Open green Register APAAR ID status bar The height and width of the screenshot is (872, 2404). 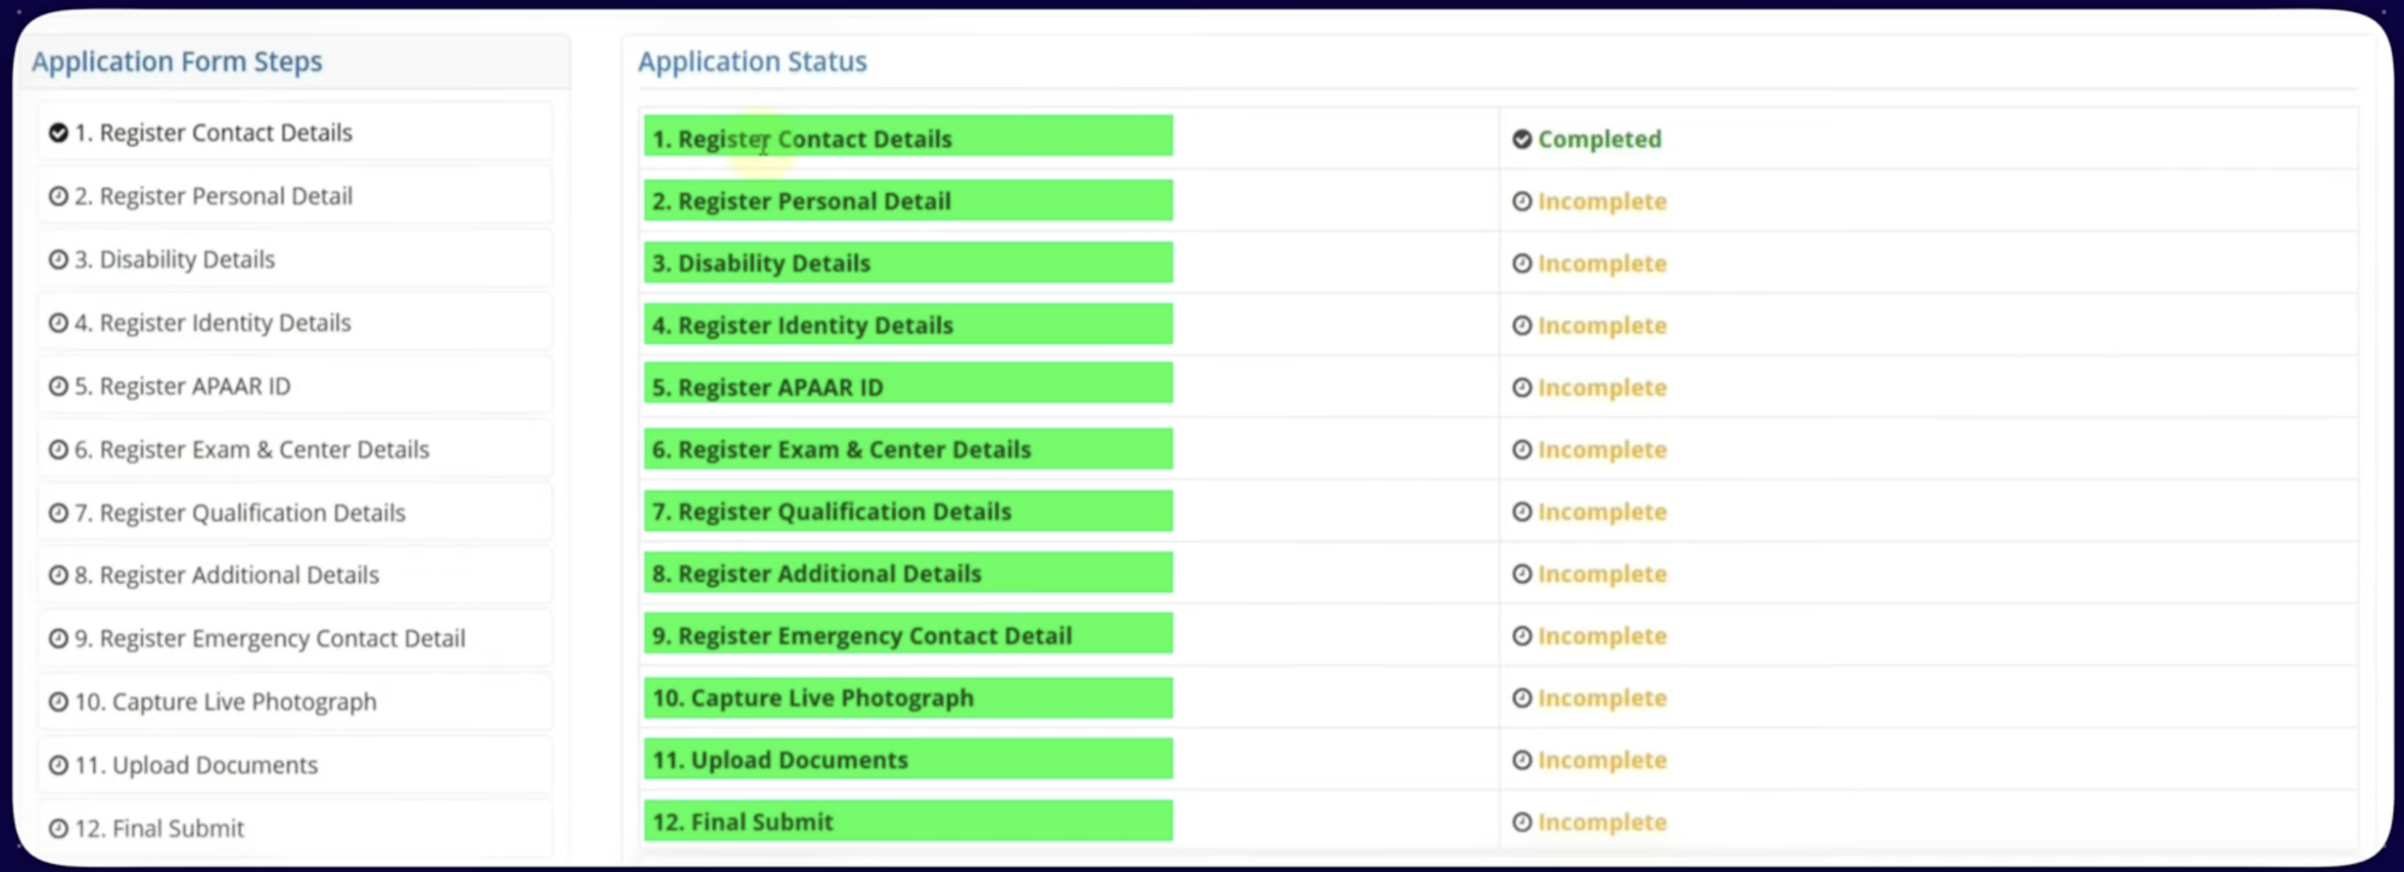click(907, 385)
